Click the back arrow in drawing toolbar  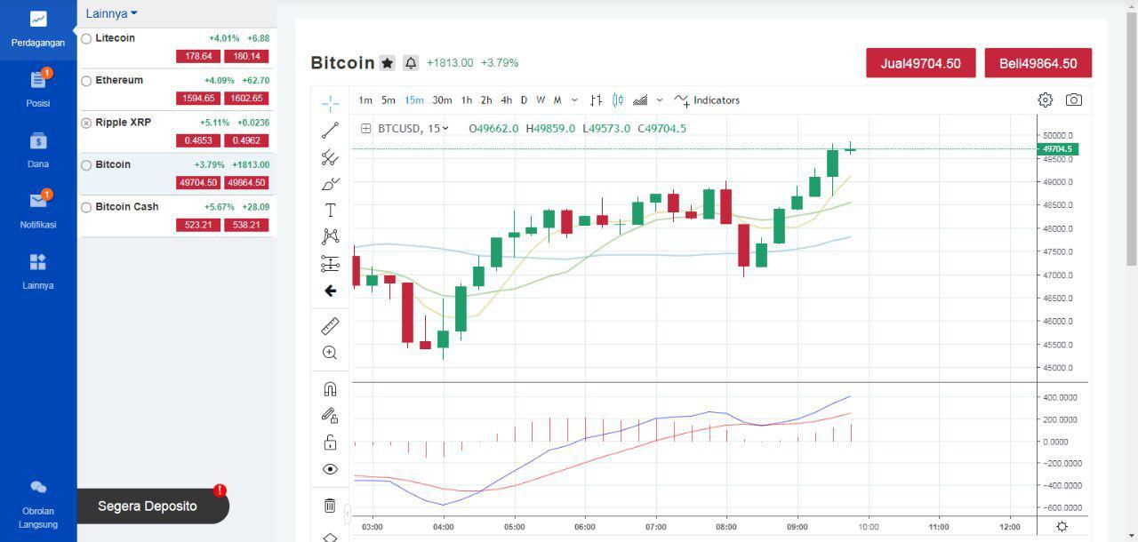tap(330, 291)
